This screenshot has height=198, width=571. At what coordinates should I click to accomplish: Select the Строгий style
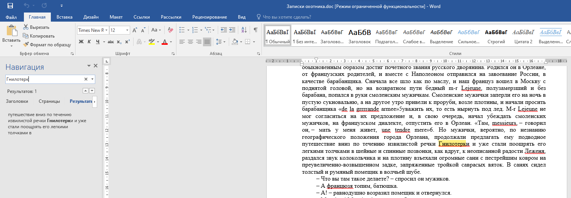click(x=496, y=36)
